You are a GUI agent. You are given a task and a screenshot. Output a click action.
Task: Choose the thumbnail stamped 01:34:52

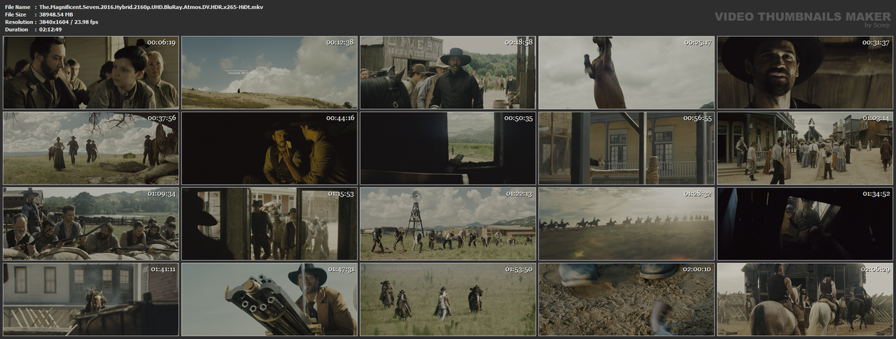[805, 223]
